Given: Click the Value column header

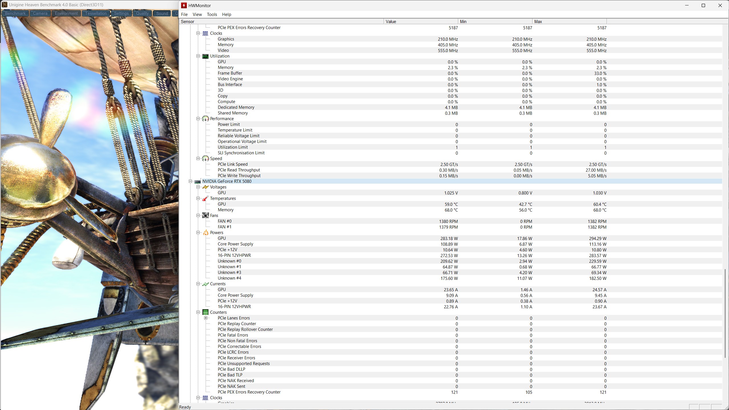Looking at the screenshot, I should tap(421, 22).
